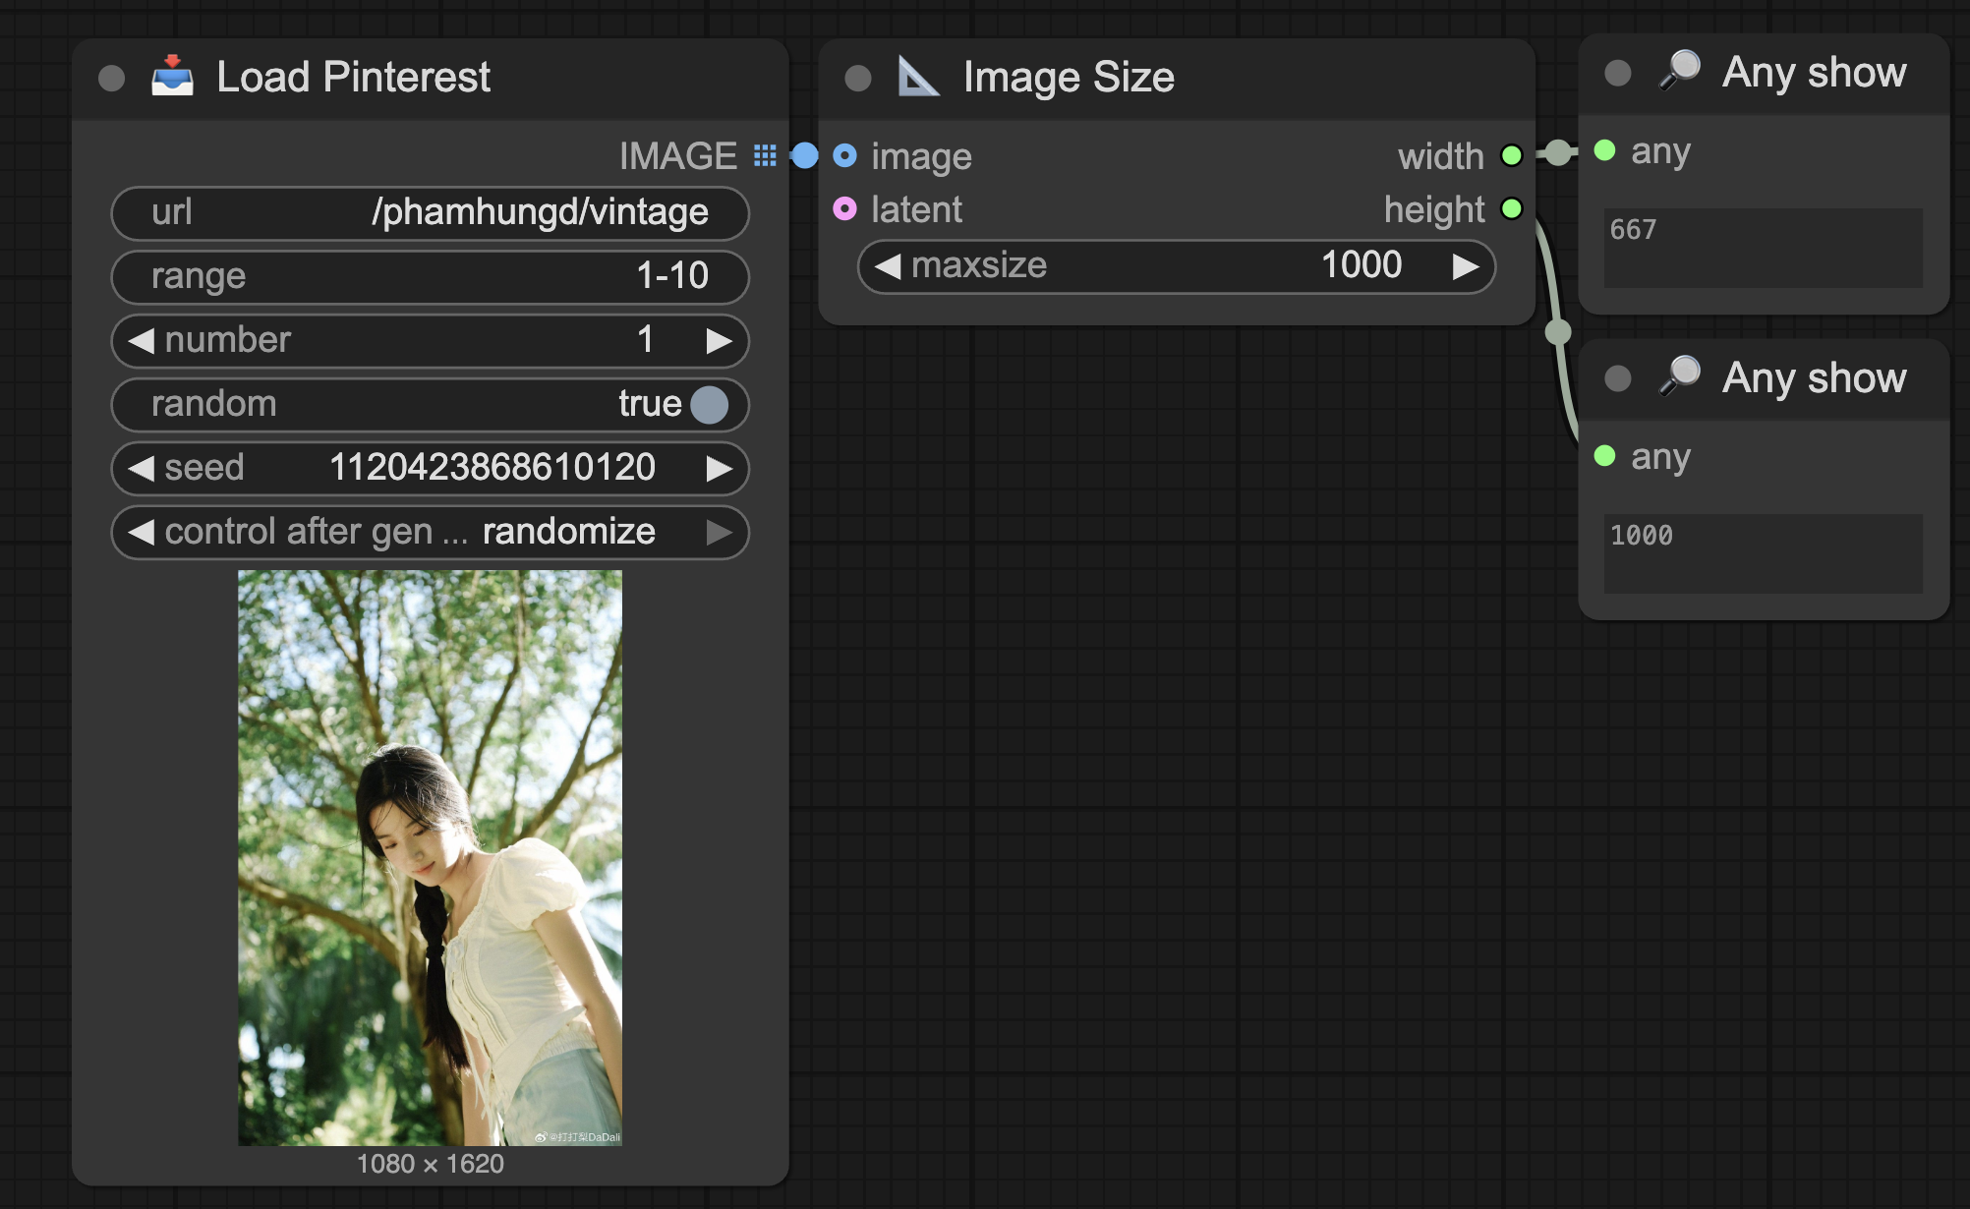Click the preview image of the woman

(430, 858)
